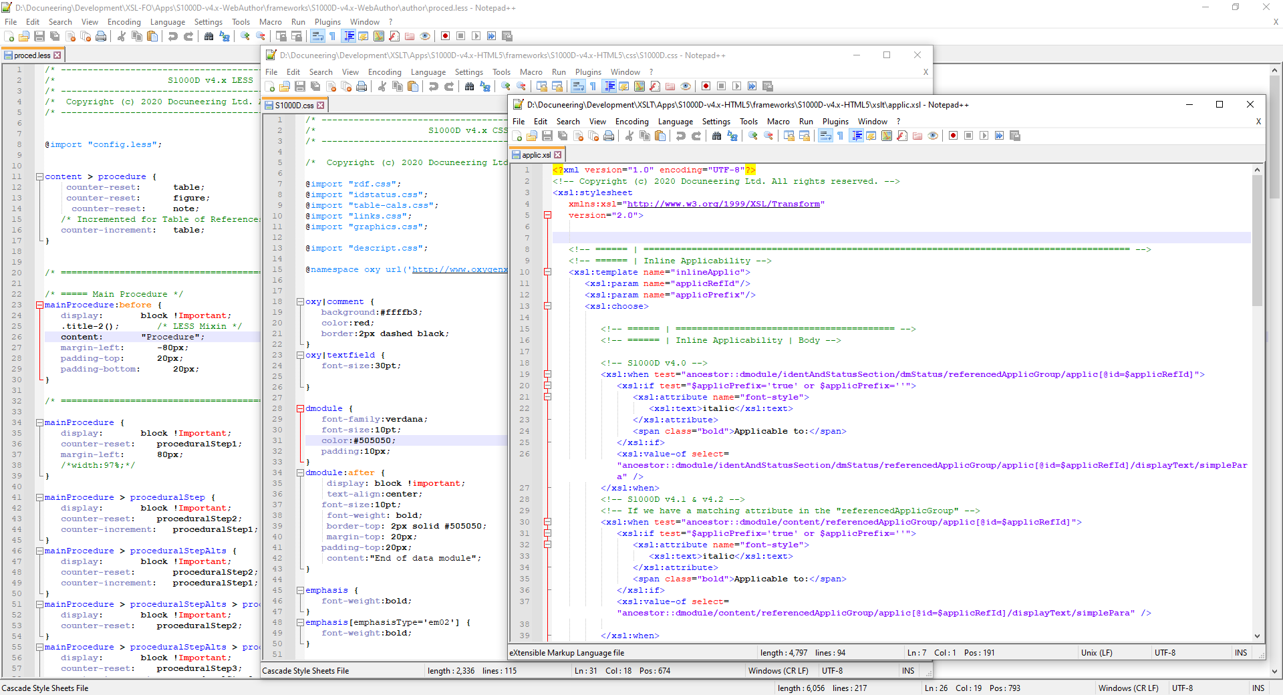Toggle Word Wrap in applic.xsl toolbar
Viewport: 1283px width, 695px height.
[x=825, y=136]
